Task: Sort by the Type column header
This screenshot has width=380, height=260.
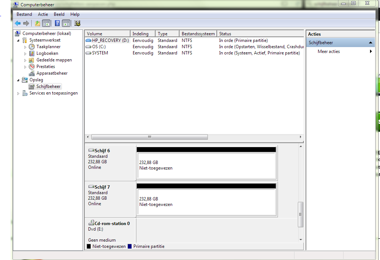Action: click(x=167, y=33)
